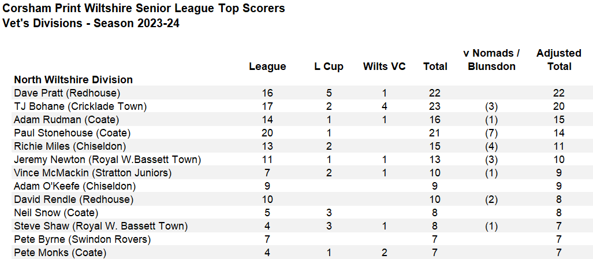Click David Rendle (Redhouse) name cell

74,199
